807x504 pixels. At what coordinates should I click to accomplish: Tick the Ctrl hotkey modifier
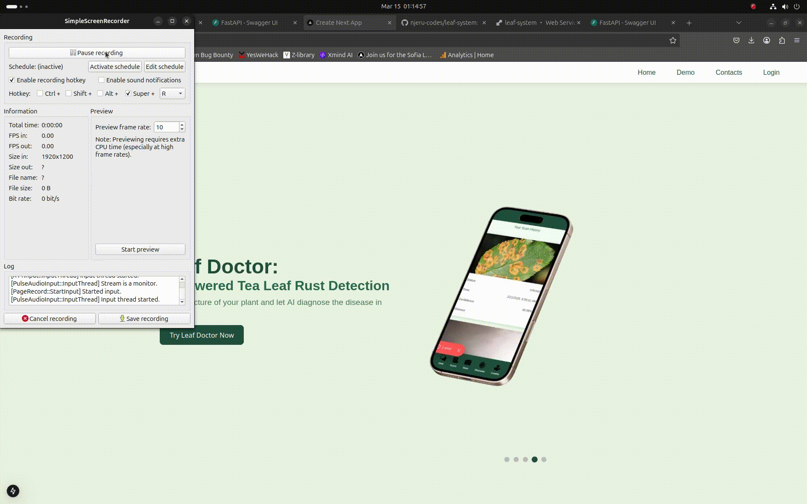(40, 94)
